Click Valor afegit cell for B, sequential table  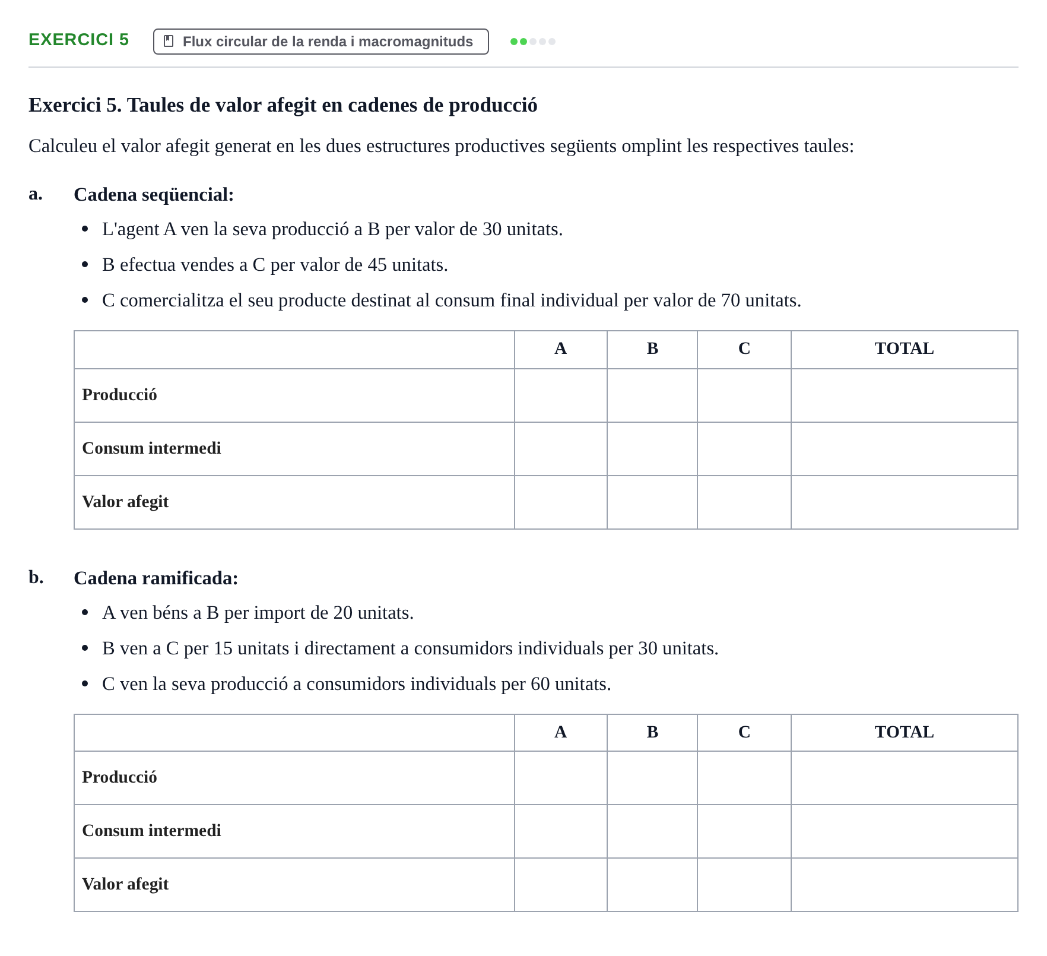(652, 502)
